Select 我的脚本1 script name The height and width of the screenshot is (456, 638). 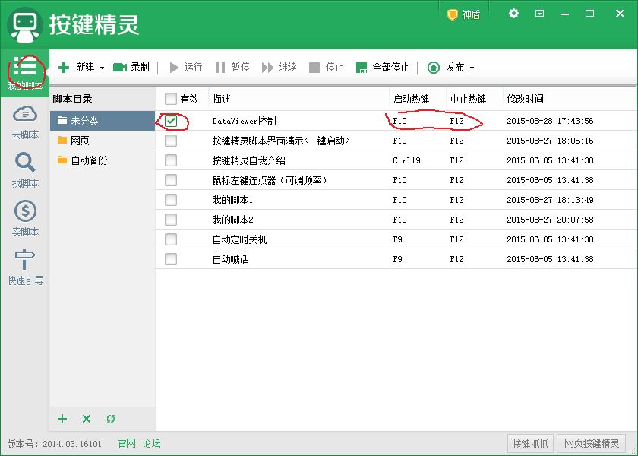pos(232,200)
